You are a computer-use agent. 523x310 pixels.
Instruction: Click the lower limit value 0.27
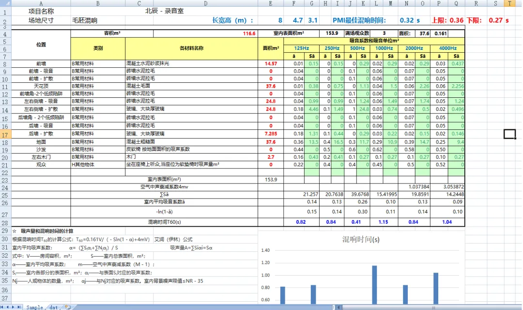pos(496,20)
